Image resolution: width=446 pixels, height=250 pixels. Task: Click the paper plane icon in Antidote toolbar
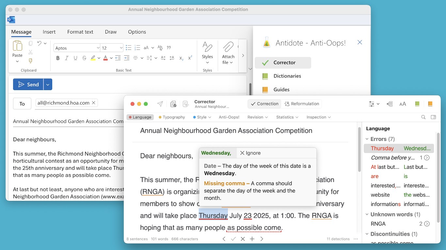pos(160,104)
